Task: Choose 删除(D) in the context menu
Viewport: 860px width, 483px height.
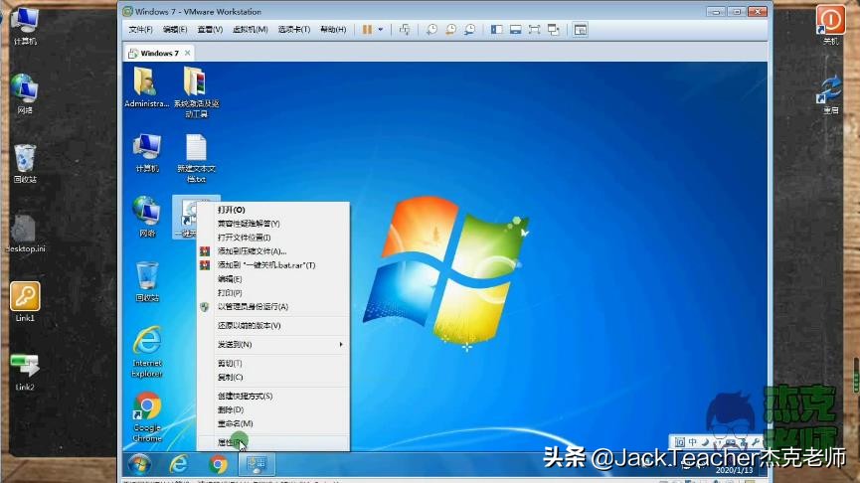Action: (273, 409)
